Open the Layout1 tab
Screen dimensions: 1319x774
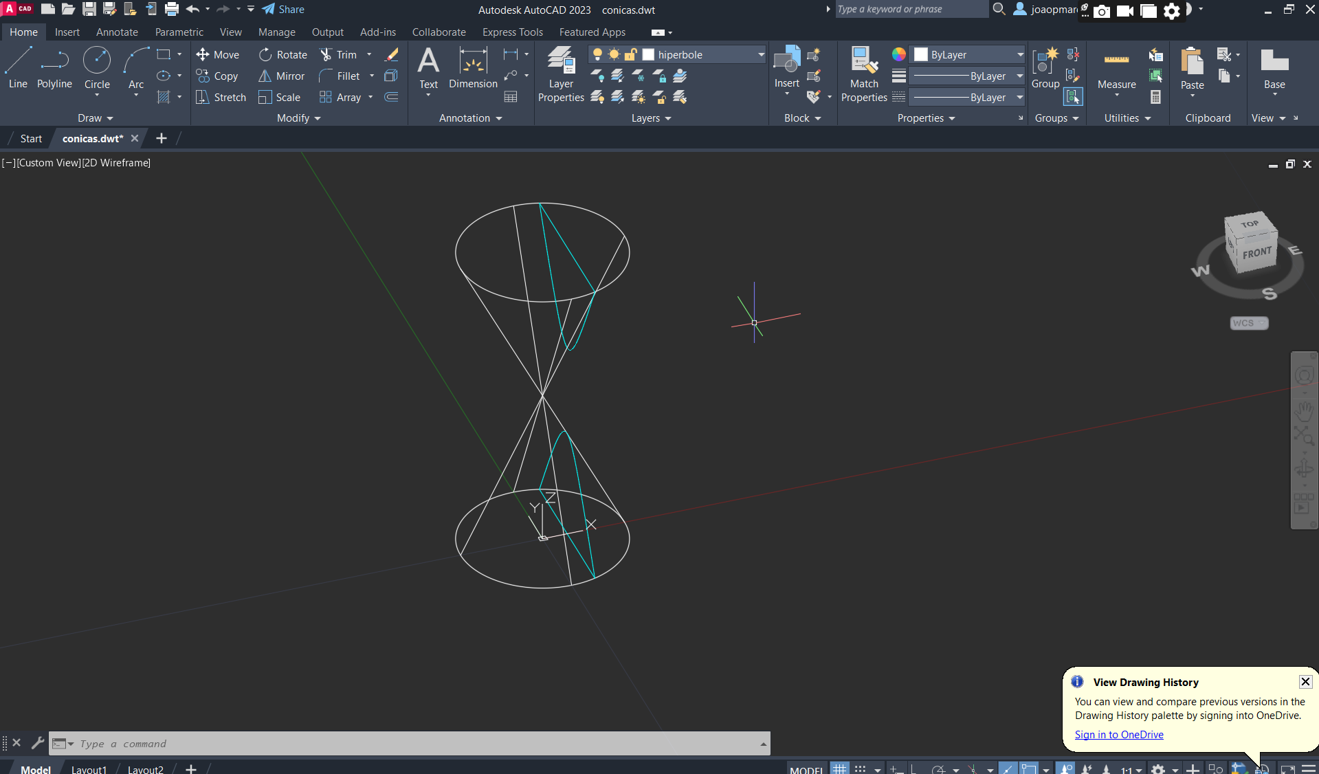(x=89, y=769)
